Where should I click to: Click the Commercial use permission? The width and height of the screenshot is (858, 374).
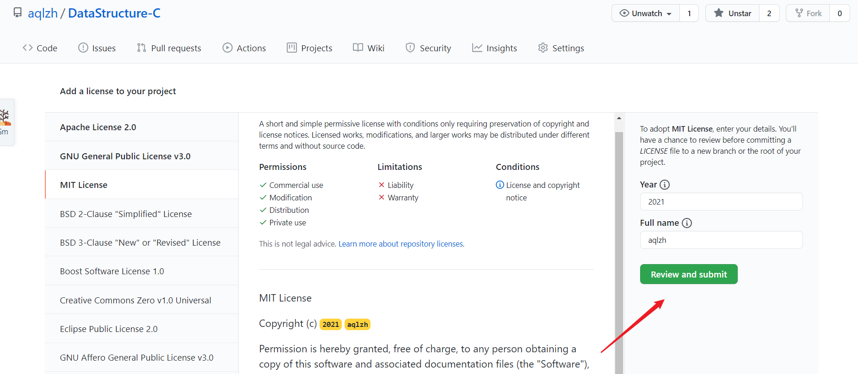tap(296, 185)
